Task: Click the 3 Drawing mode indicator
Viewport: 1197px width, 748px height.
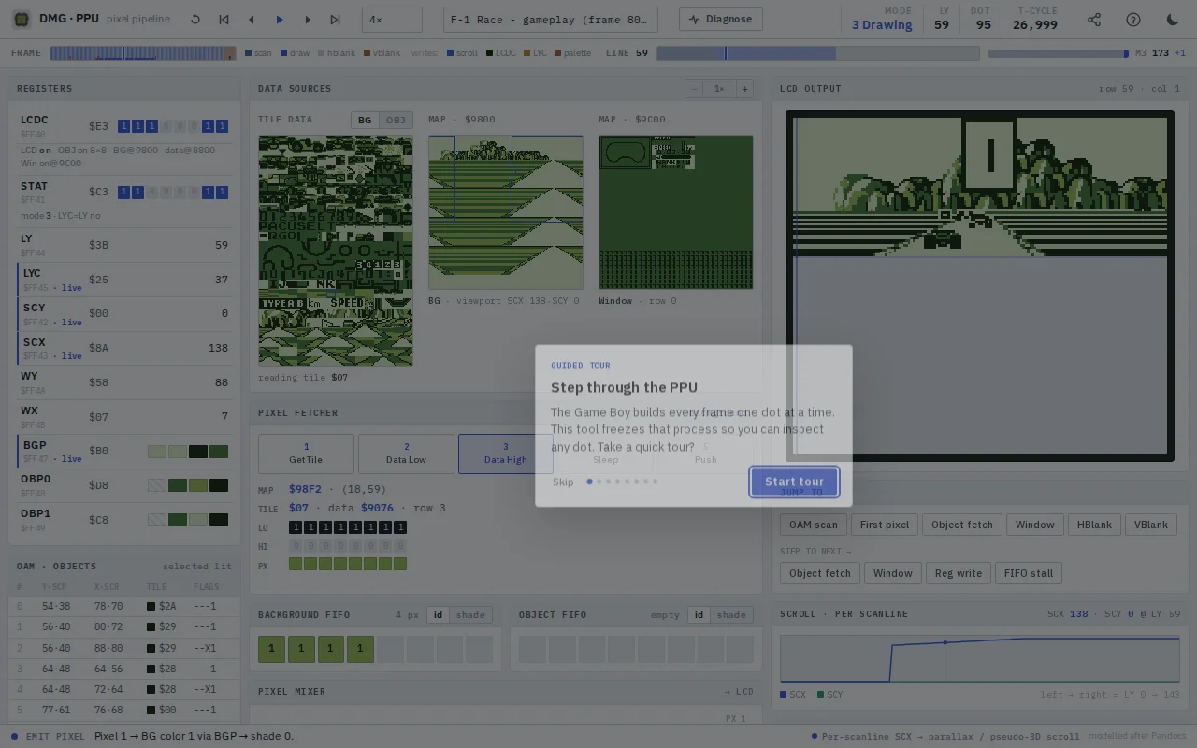Action: tap(882, 25)
